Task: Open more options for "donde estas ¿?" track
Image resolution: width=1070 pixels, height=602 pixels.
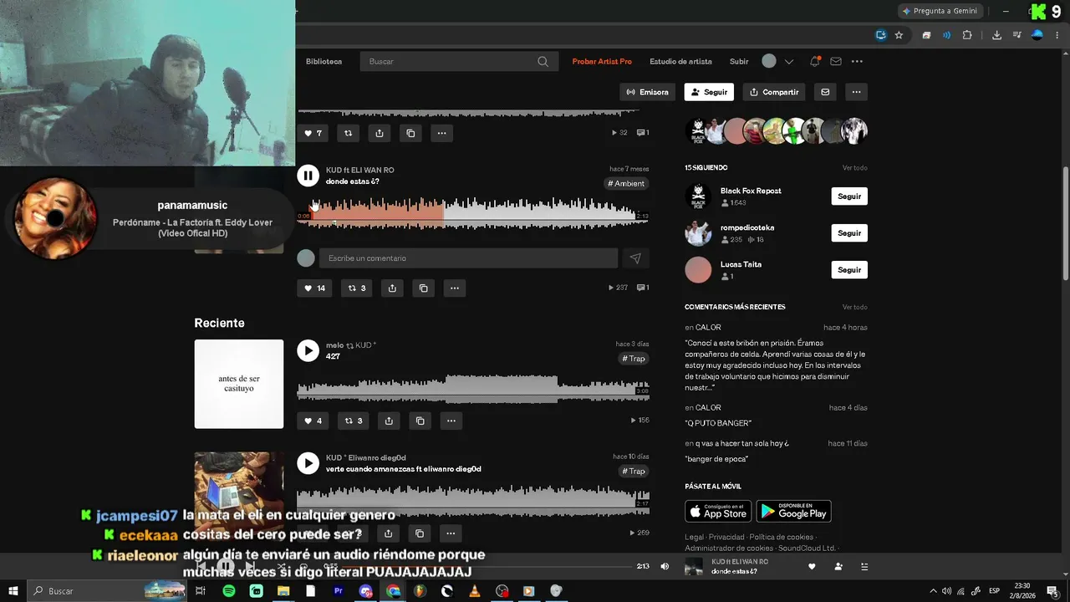Action: (x=455, y=288)
